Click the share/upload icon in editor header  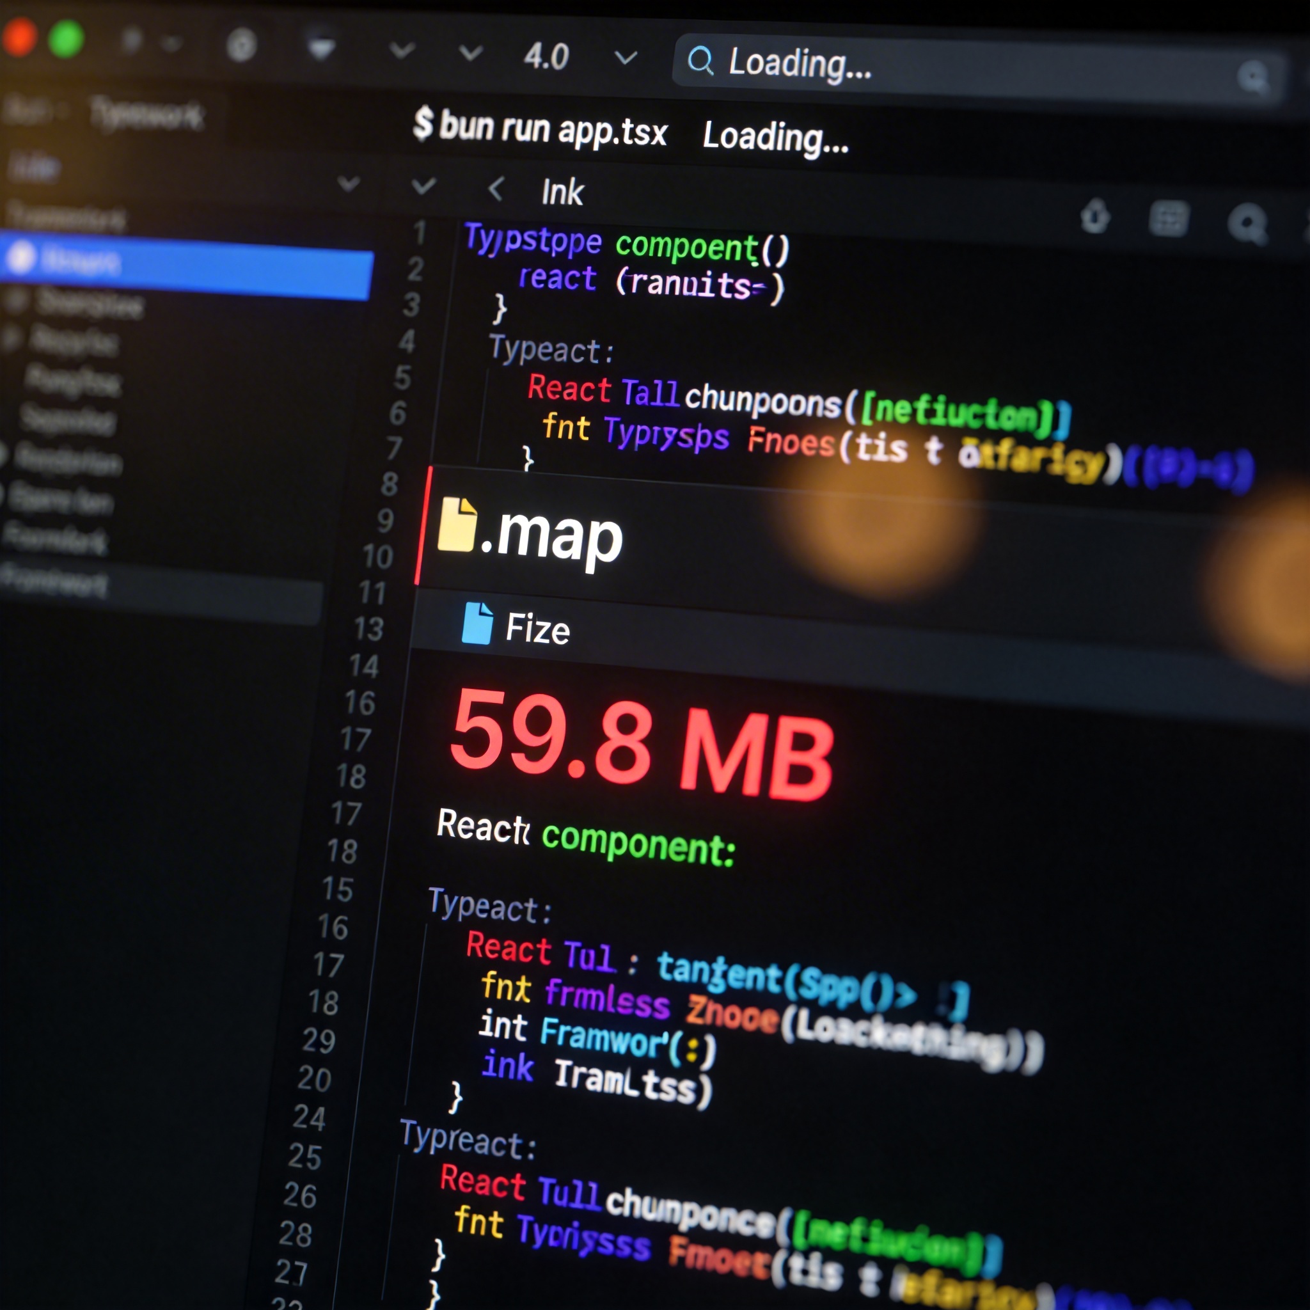[1094, 216]
